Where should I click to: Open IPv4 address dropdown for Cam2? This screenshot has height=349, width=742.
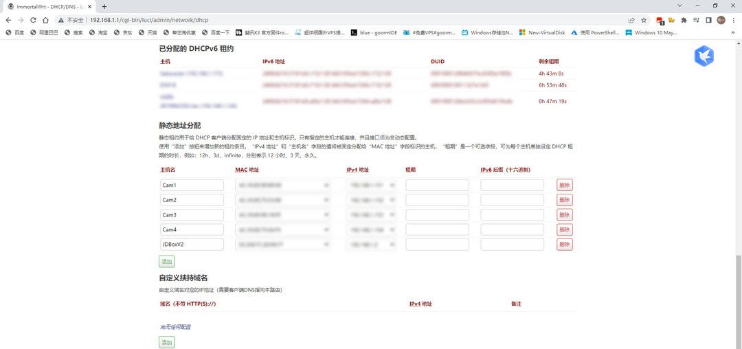pos(372,200)
